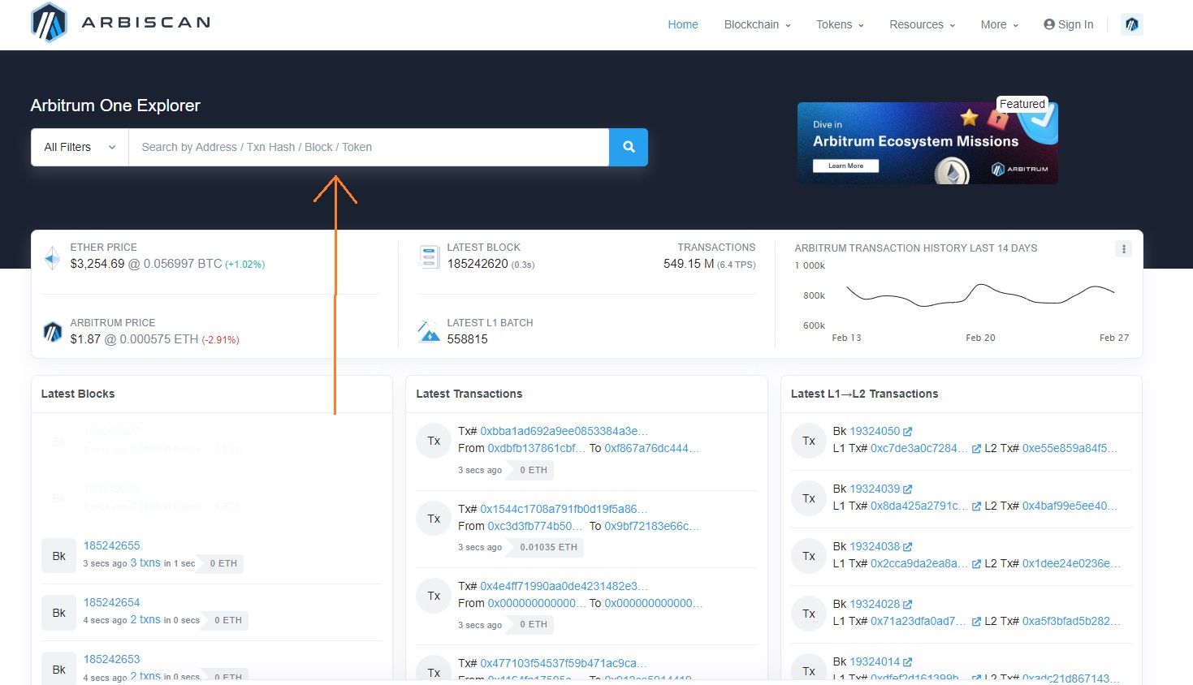Focus the address search input field

(x=369, y=147)
